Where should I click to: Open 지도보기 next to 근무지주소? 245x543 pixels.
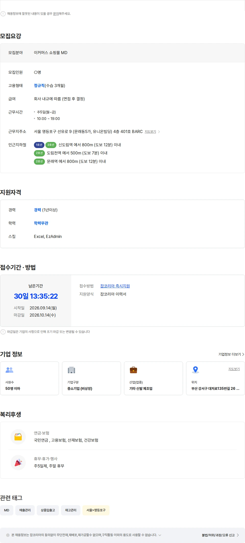pos(150,132)
